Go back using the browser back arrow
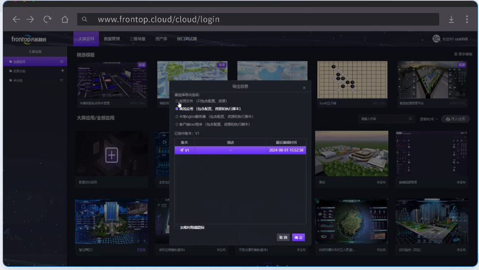The height and width of the screenshot is (270, 479). tap(16, 20)
